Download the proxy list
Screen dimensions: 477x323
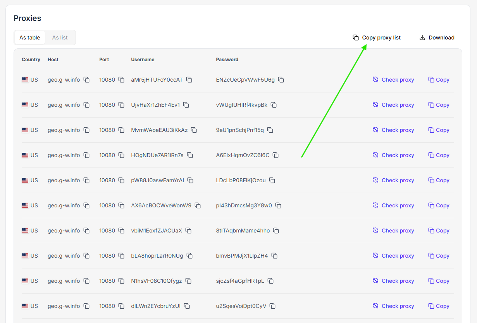click(437, 38)
